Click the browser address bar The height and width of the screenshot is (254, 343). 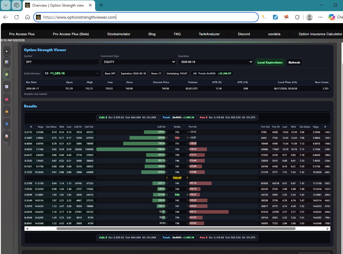(146, 17)
